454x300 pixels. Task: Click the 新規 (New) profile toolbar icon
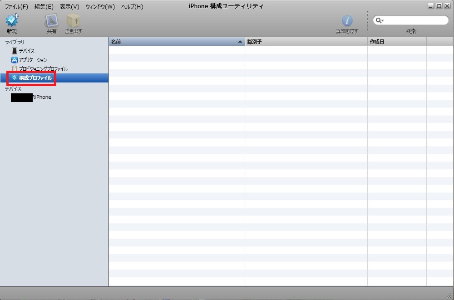point(12,20)
